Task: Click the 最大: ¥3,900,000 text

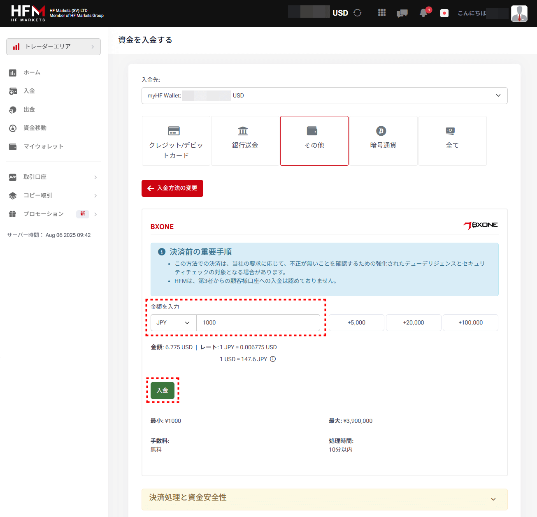Action: pos(351,421)
